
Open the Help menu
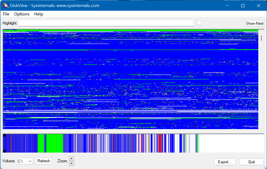pos(38,14)
